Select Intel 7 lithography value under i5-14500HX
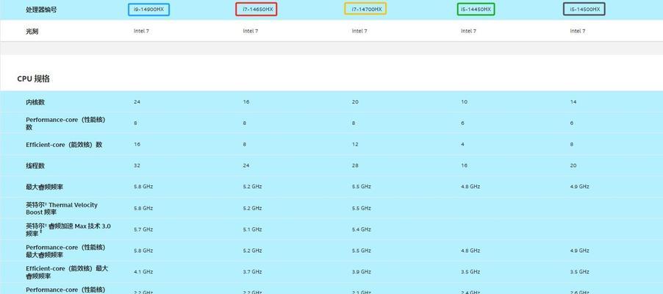Image resolution: width=663 pixels, height=294 pixels. click(578, 31)
